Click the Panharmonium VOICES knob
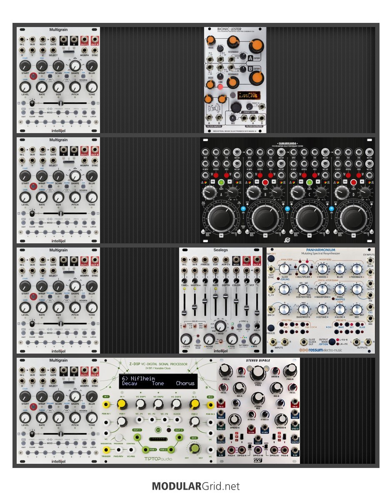 click(322, 269)
